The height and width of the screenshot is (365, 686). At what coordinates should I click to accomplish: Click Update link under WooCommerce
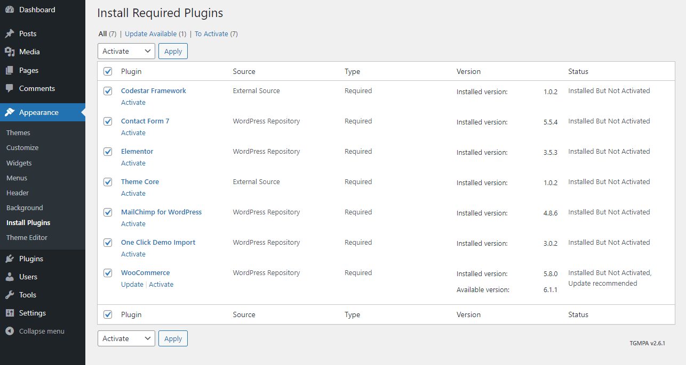point(132,285)
